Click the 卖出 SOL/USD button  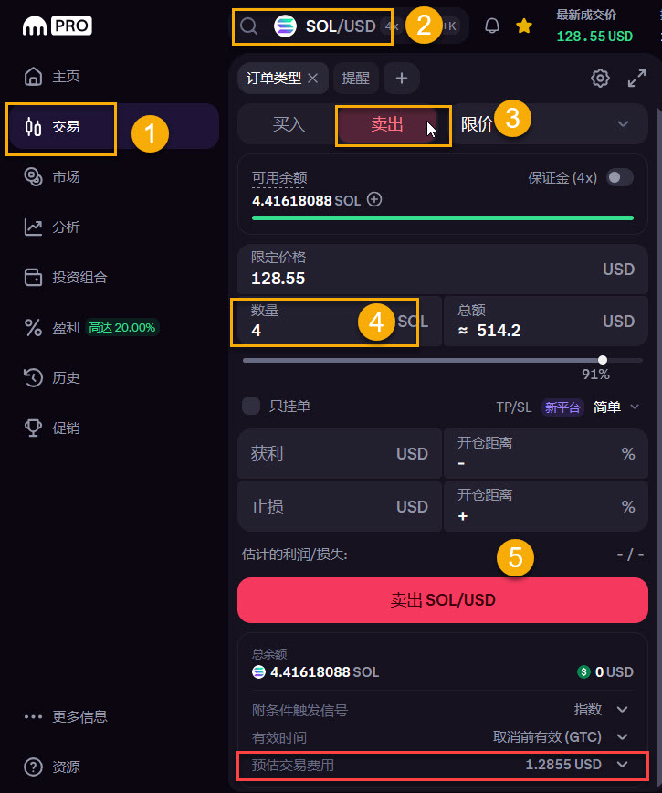pos(443,600)
